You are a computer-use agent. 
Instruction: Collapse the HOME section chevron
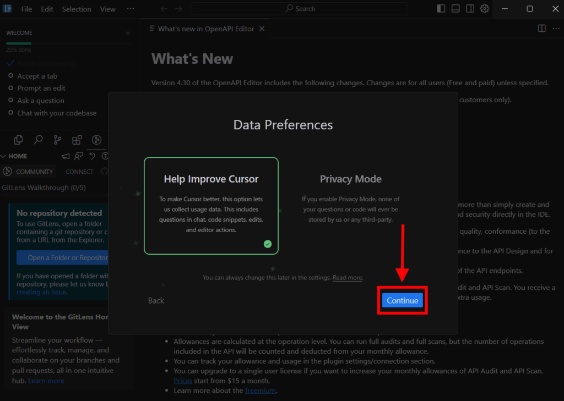[x=3, y=156]
